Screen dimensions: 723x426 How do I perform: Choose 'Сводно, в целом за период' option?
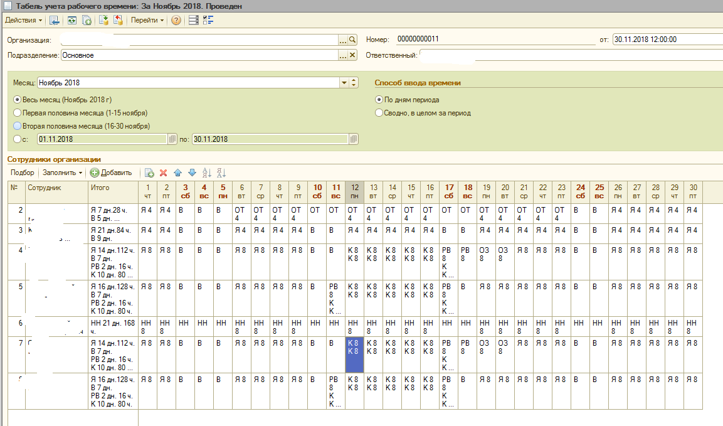pyautogui.click(x=378, y=113)
